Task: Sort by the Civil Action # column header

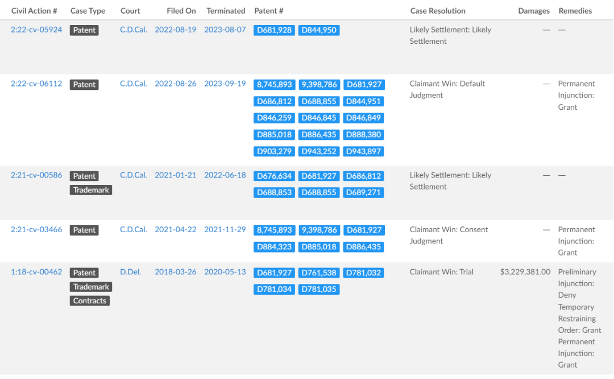Action: (34, 11)
